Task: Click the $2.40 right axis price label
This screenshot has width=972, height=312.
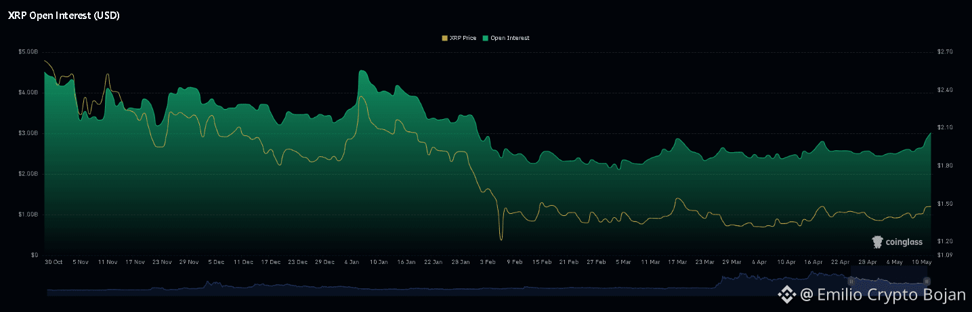Action: tap(945, 89)
